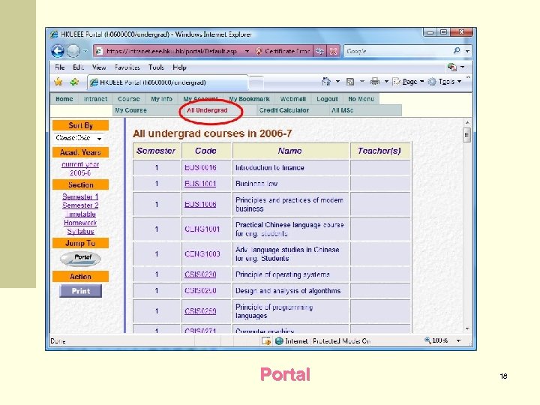
Task: Click the Homework link
Action: tap(80, 223)
